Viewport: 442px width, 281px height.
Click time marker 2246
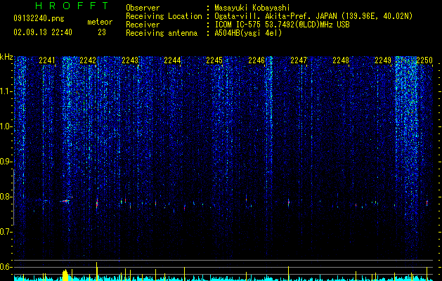pyautogui.click(x=256, y=60)
